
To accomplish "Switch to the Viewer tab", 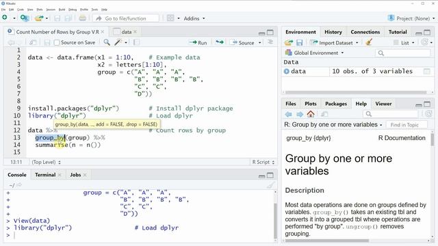I will pos(383,104).
